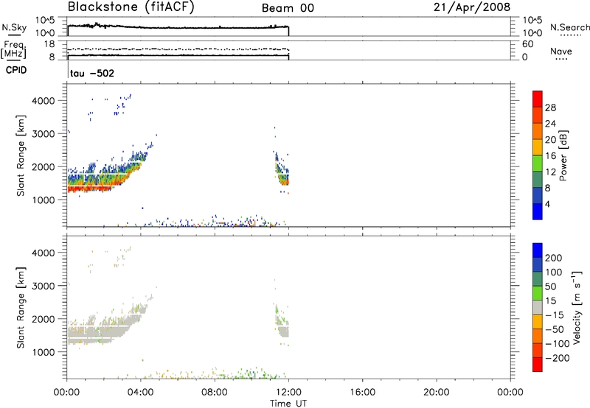Click the '4000' tick on power panel

pyautogui.click(x=44, y=101)
